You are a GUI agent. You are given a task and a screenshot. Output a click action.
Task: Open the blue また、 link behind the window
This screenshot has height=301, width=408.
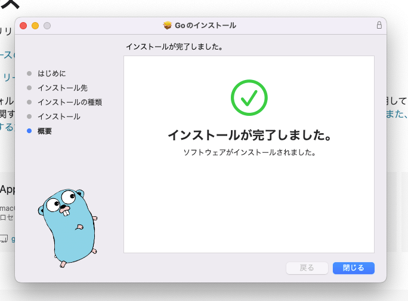[x=397, y=113]
